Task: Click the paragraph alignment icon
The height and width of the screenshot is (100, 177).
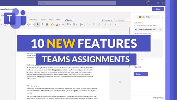Action: (x=74, y=24)
